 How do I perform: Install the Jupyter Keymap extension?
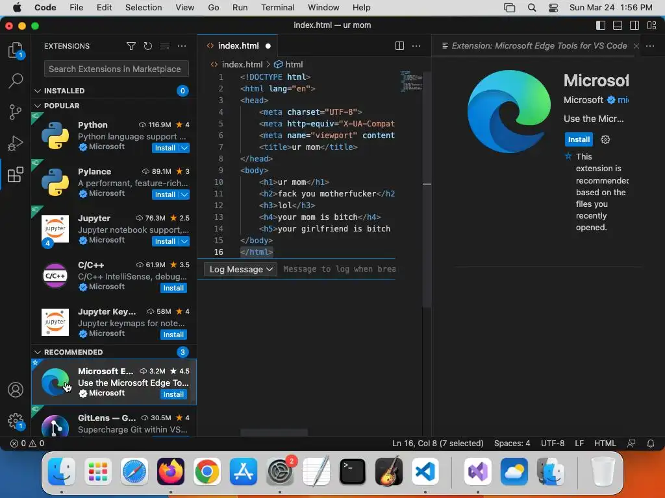173,335
